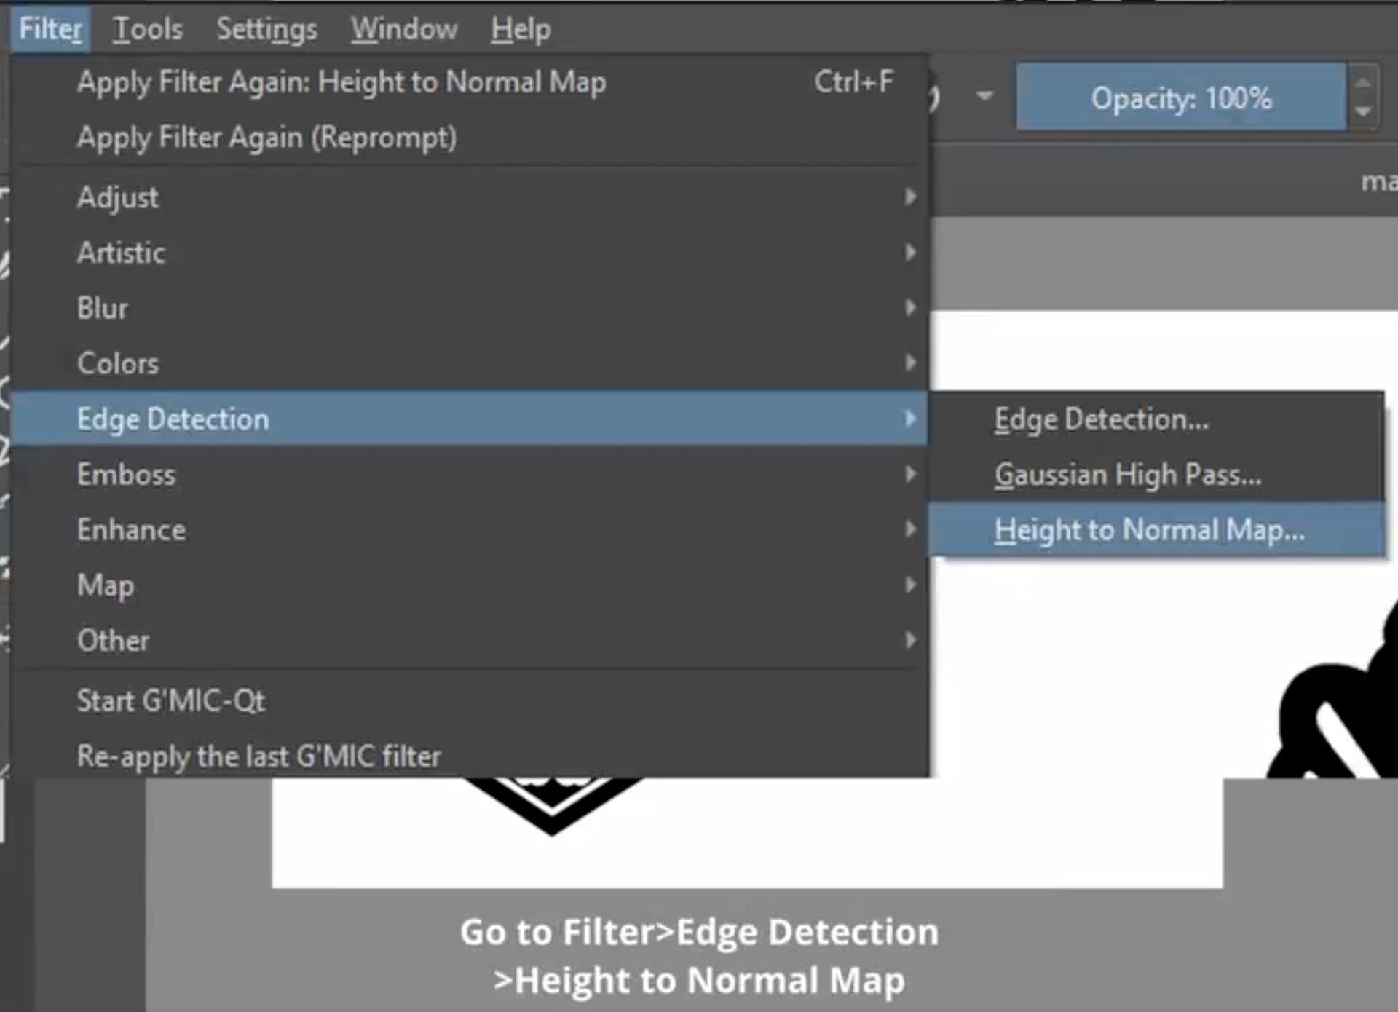
Task: Apply Filter Again: Height to Normal Map
Action: tap(341, 82)
